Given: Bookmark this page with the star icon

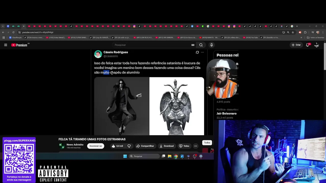Looking at the screenshot, I should 293,32.
